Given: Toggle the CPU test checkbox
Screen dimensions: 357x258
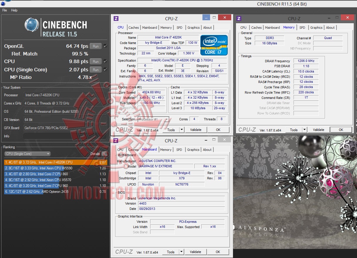Looking at the screenshot, I should (105, 61).
